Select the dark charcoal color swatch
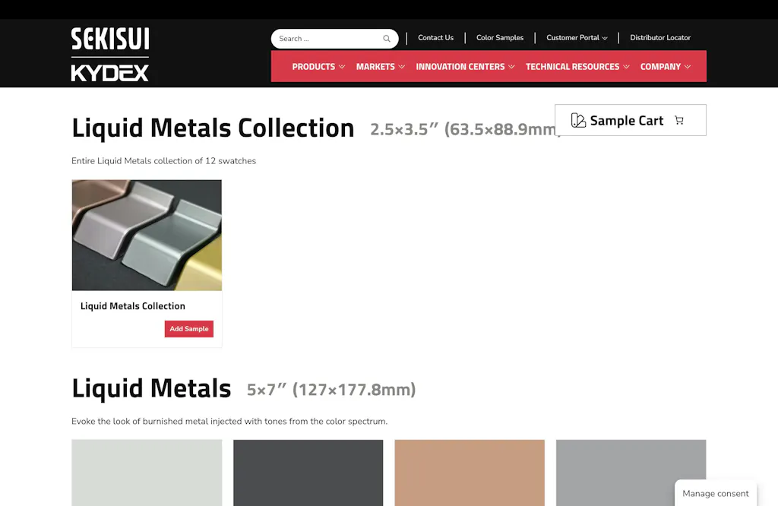This screenshot has width=778, height=506. point(308,473)
